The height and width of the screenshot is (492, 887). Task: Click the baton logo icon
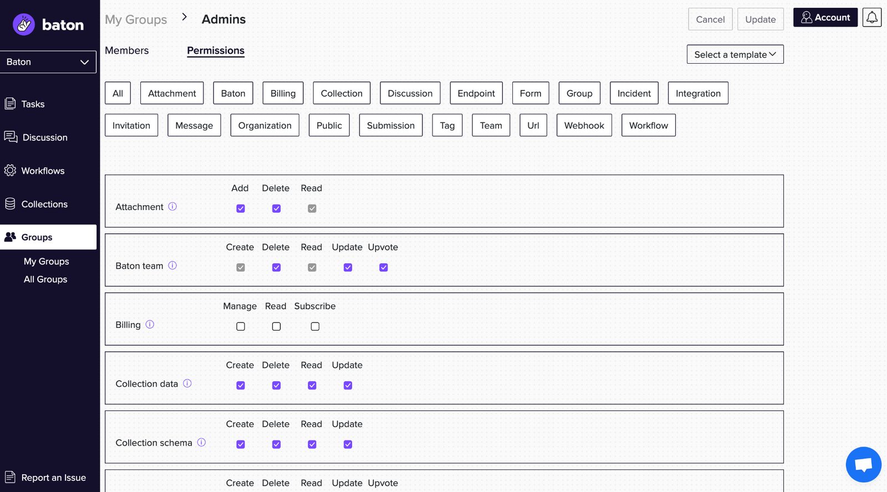pos(24,24)
